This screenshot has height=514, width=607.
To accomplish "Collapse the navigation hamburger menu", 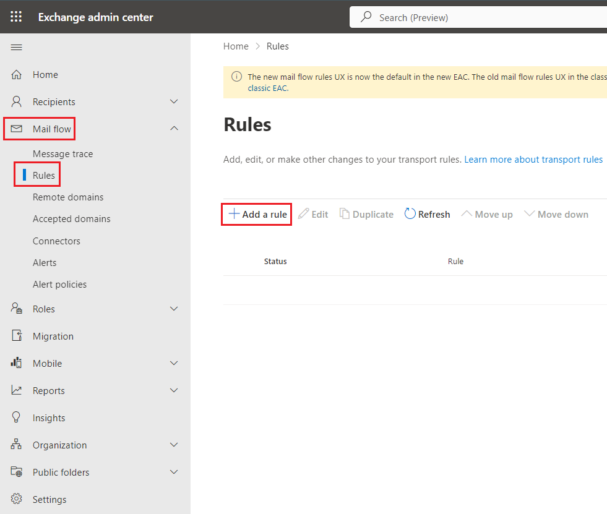I will (17, 48).
